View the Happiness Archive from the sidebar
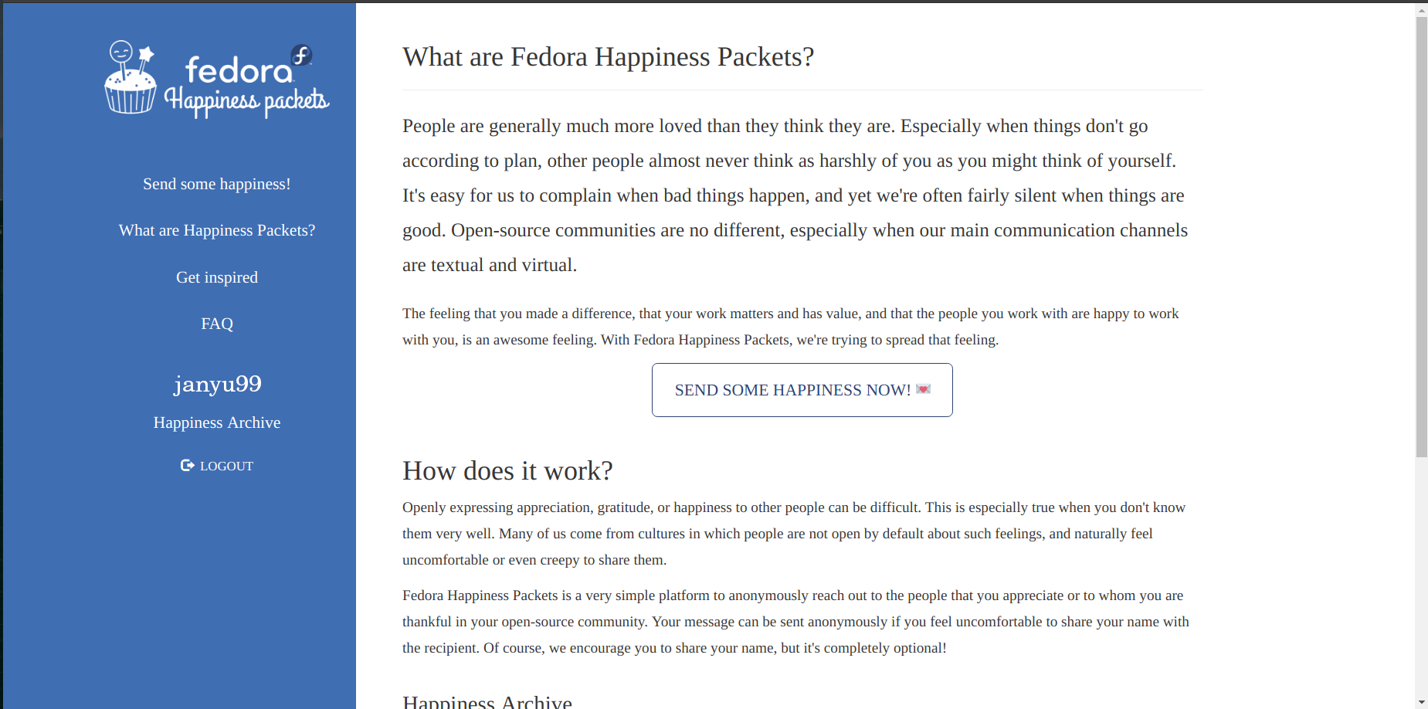 tap(217, 422)
